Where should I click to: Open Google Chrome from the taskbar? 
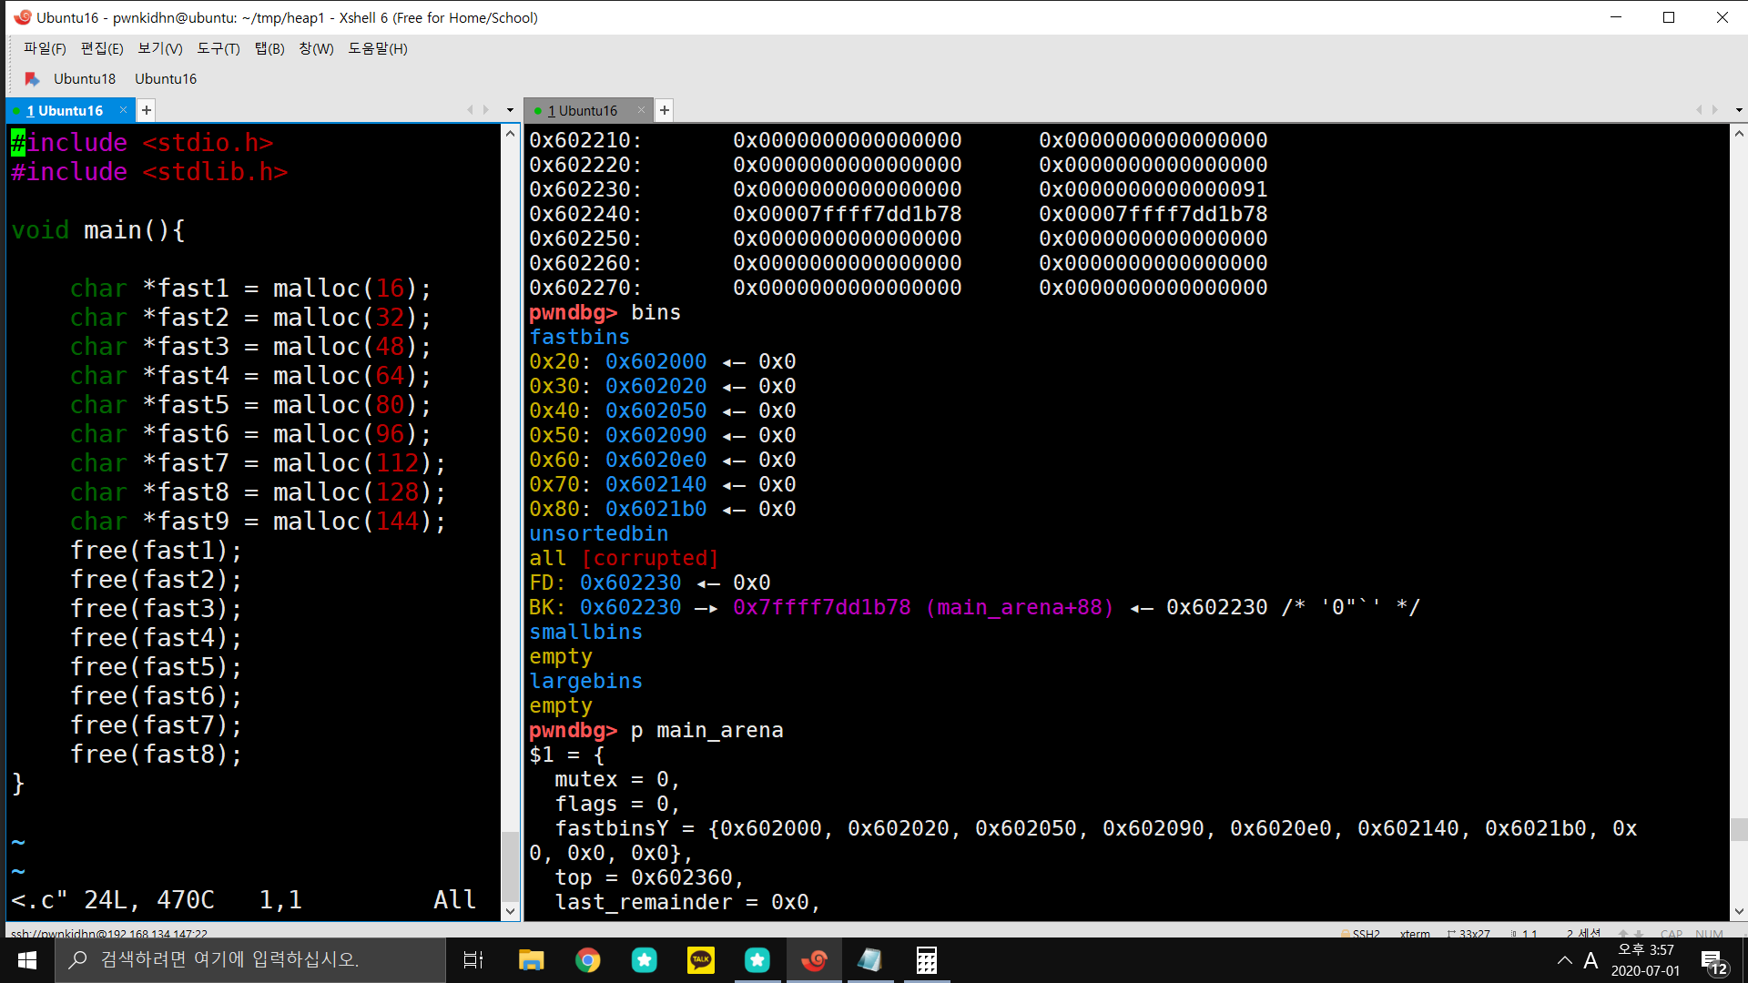pyautogui.click(x=587, y=960)
